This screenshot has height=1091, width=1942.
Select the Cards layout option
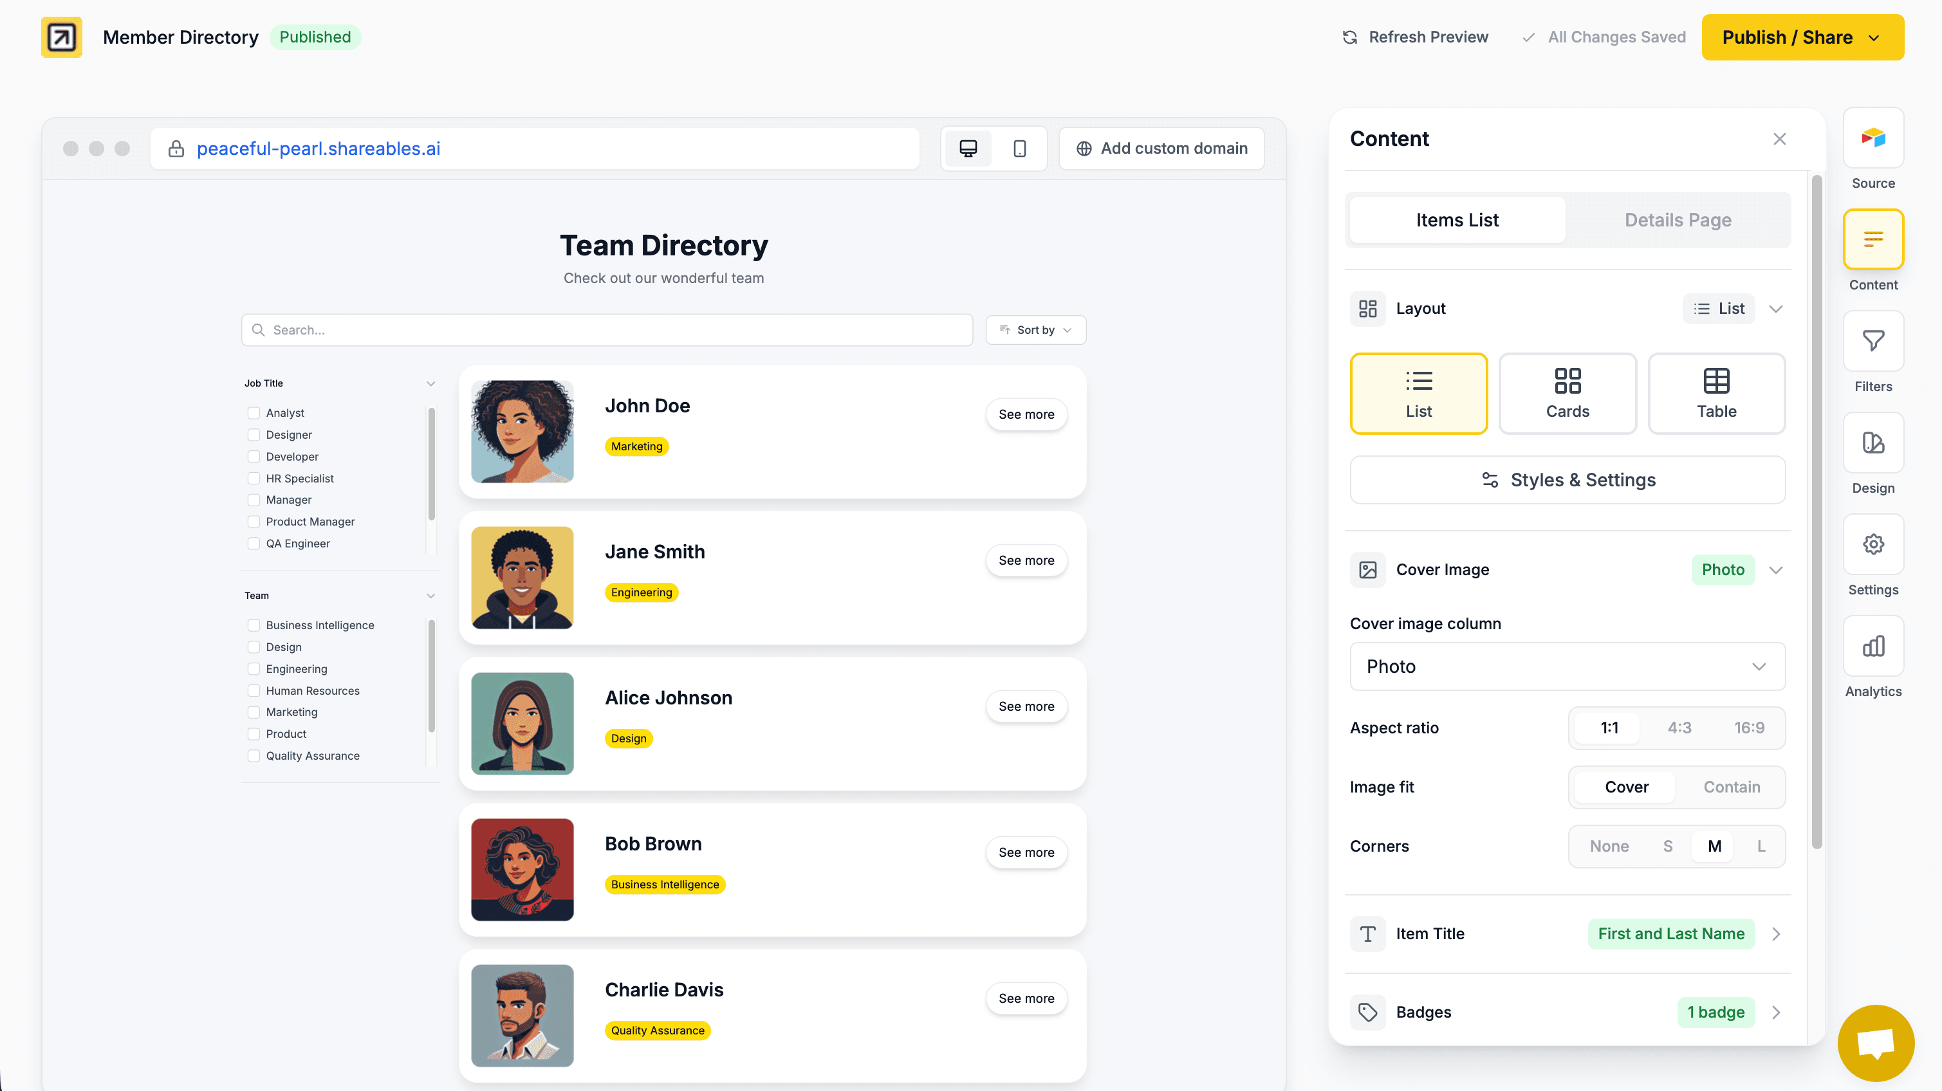(1567, 393)
